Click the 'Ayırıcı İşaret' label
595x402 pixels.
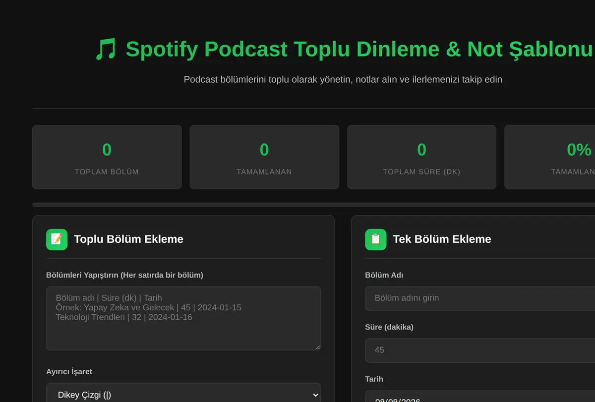pos(69,372)
